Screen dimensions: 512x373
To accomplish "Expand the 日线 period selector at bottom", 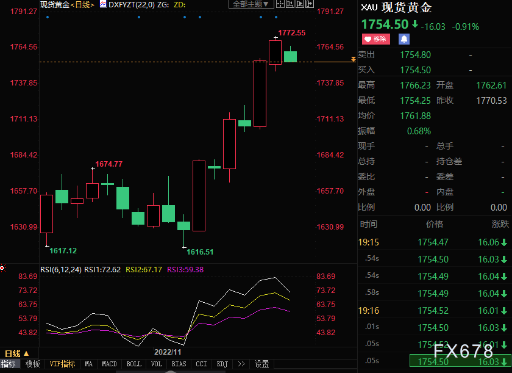I will (x=16, y=353).
